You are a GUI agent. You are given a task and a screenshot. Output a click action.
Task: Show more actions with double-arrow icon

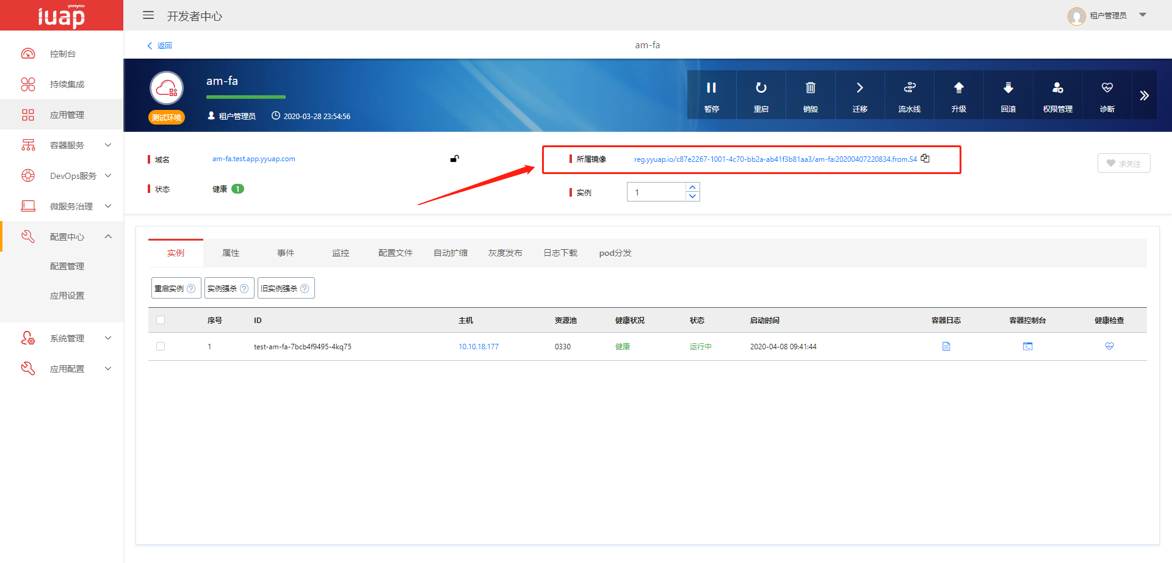[x=1145, y=95]
